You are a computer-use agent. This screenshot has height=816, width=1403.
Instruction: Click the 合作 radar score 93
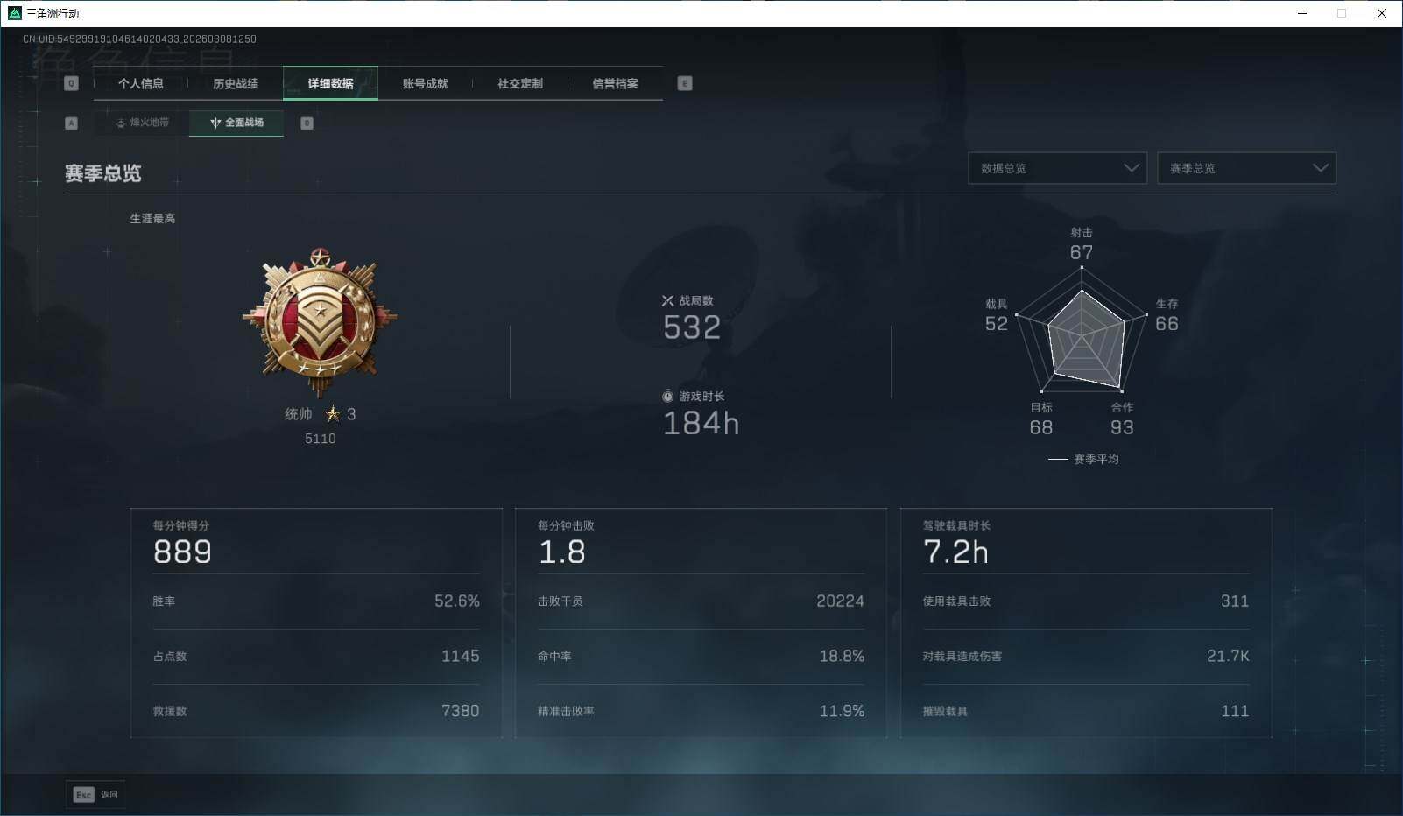pyautogui.click(x=1122, y=427)
